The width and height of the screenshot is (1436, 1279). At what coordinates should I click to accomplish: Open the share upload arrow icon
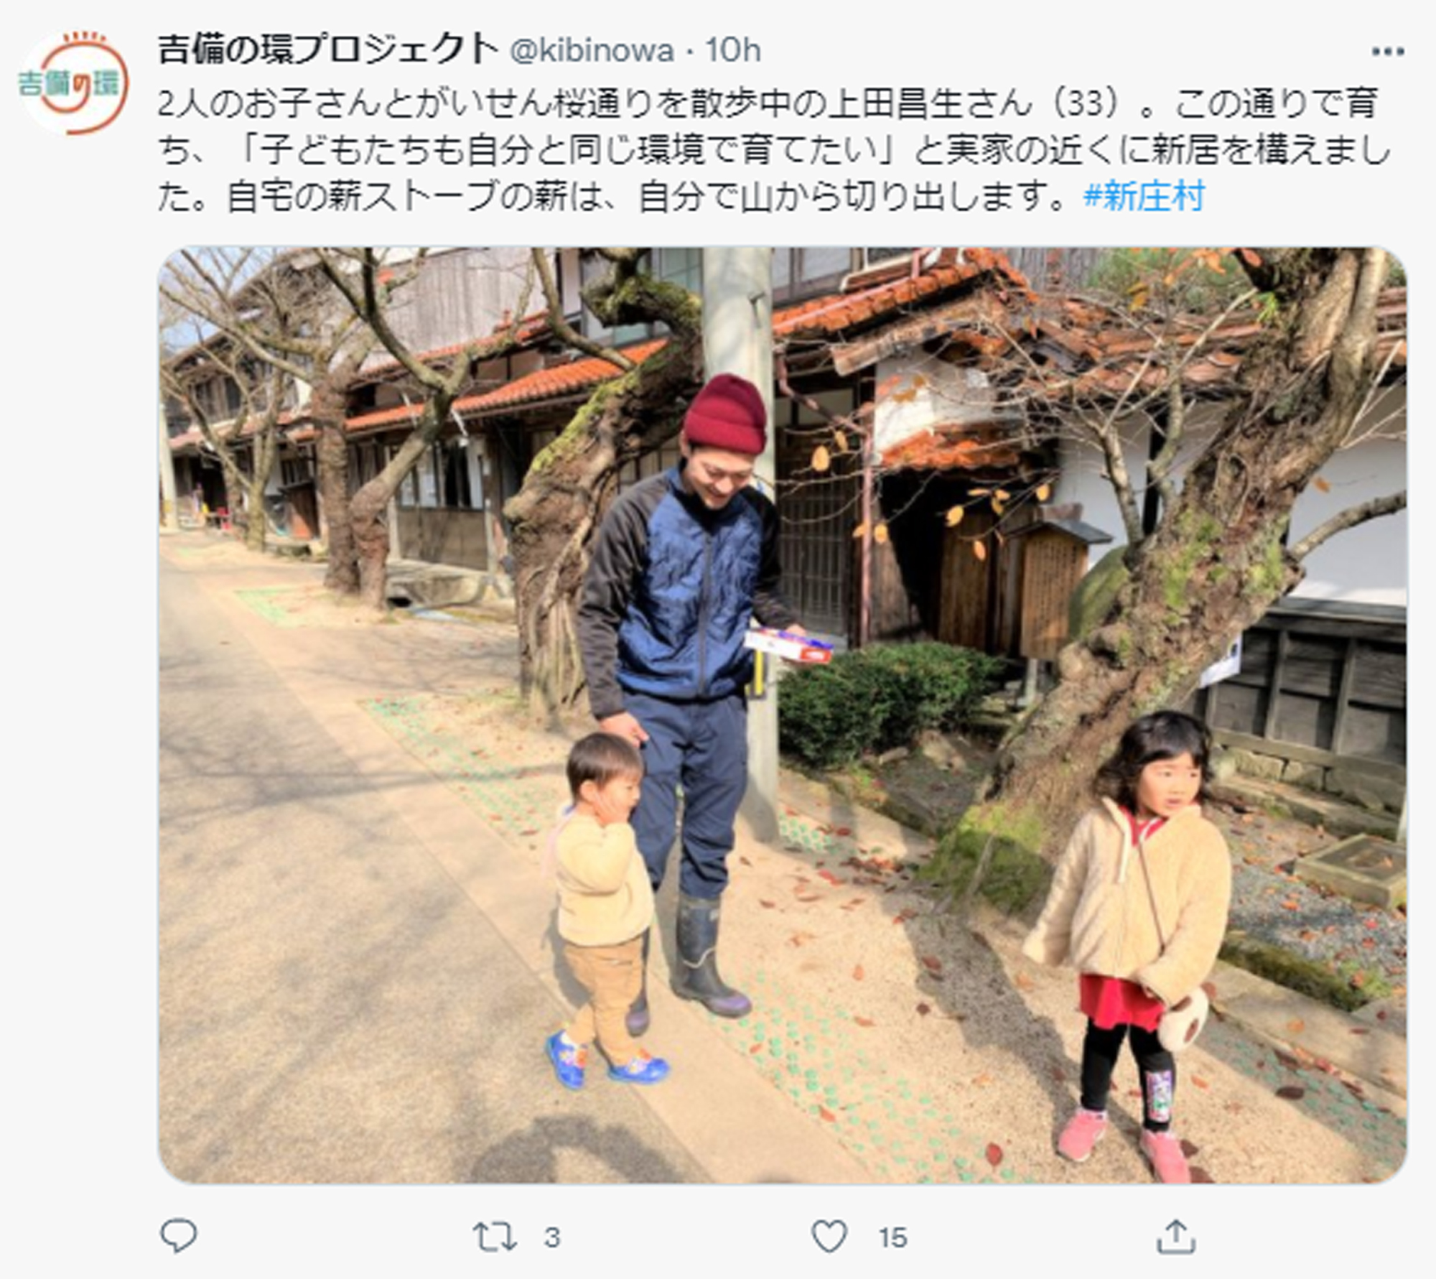1175,1237
